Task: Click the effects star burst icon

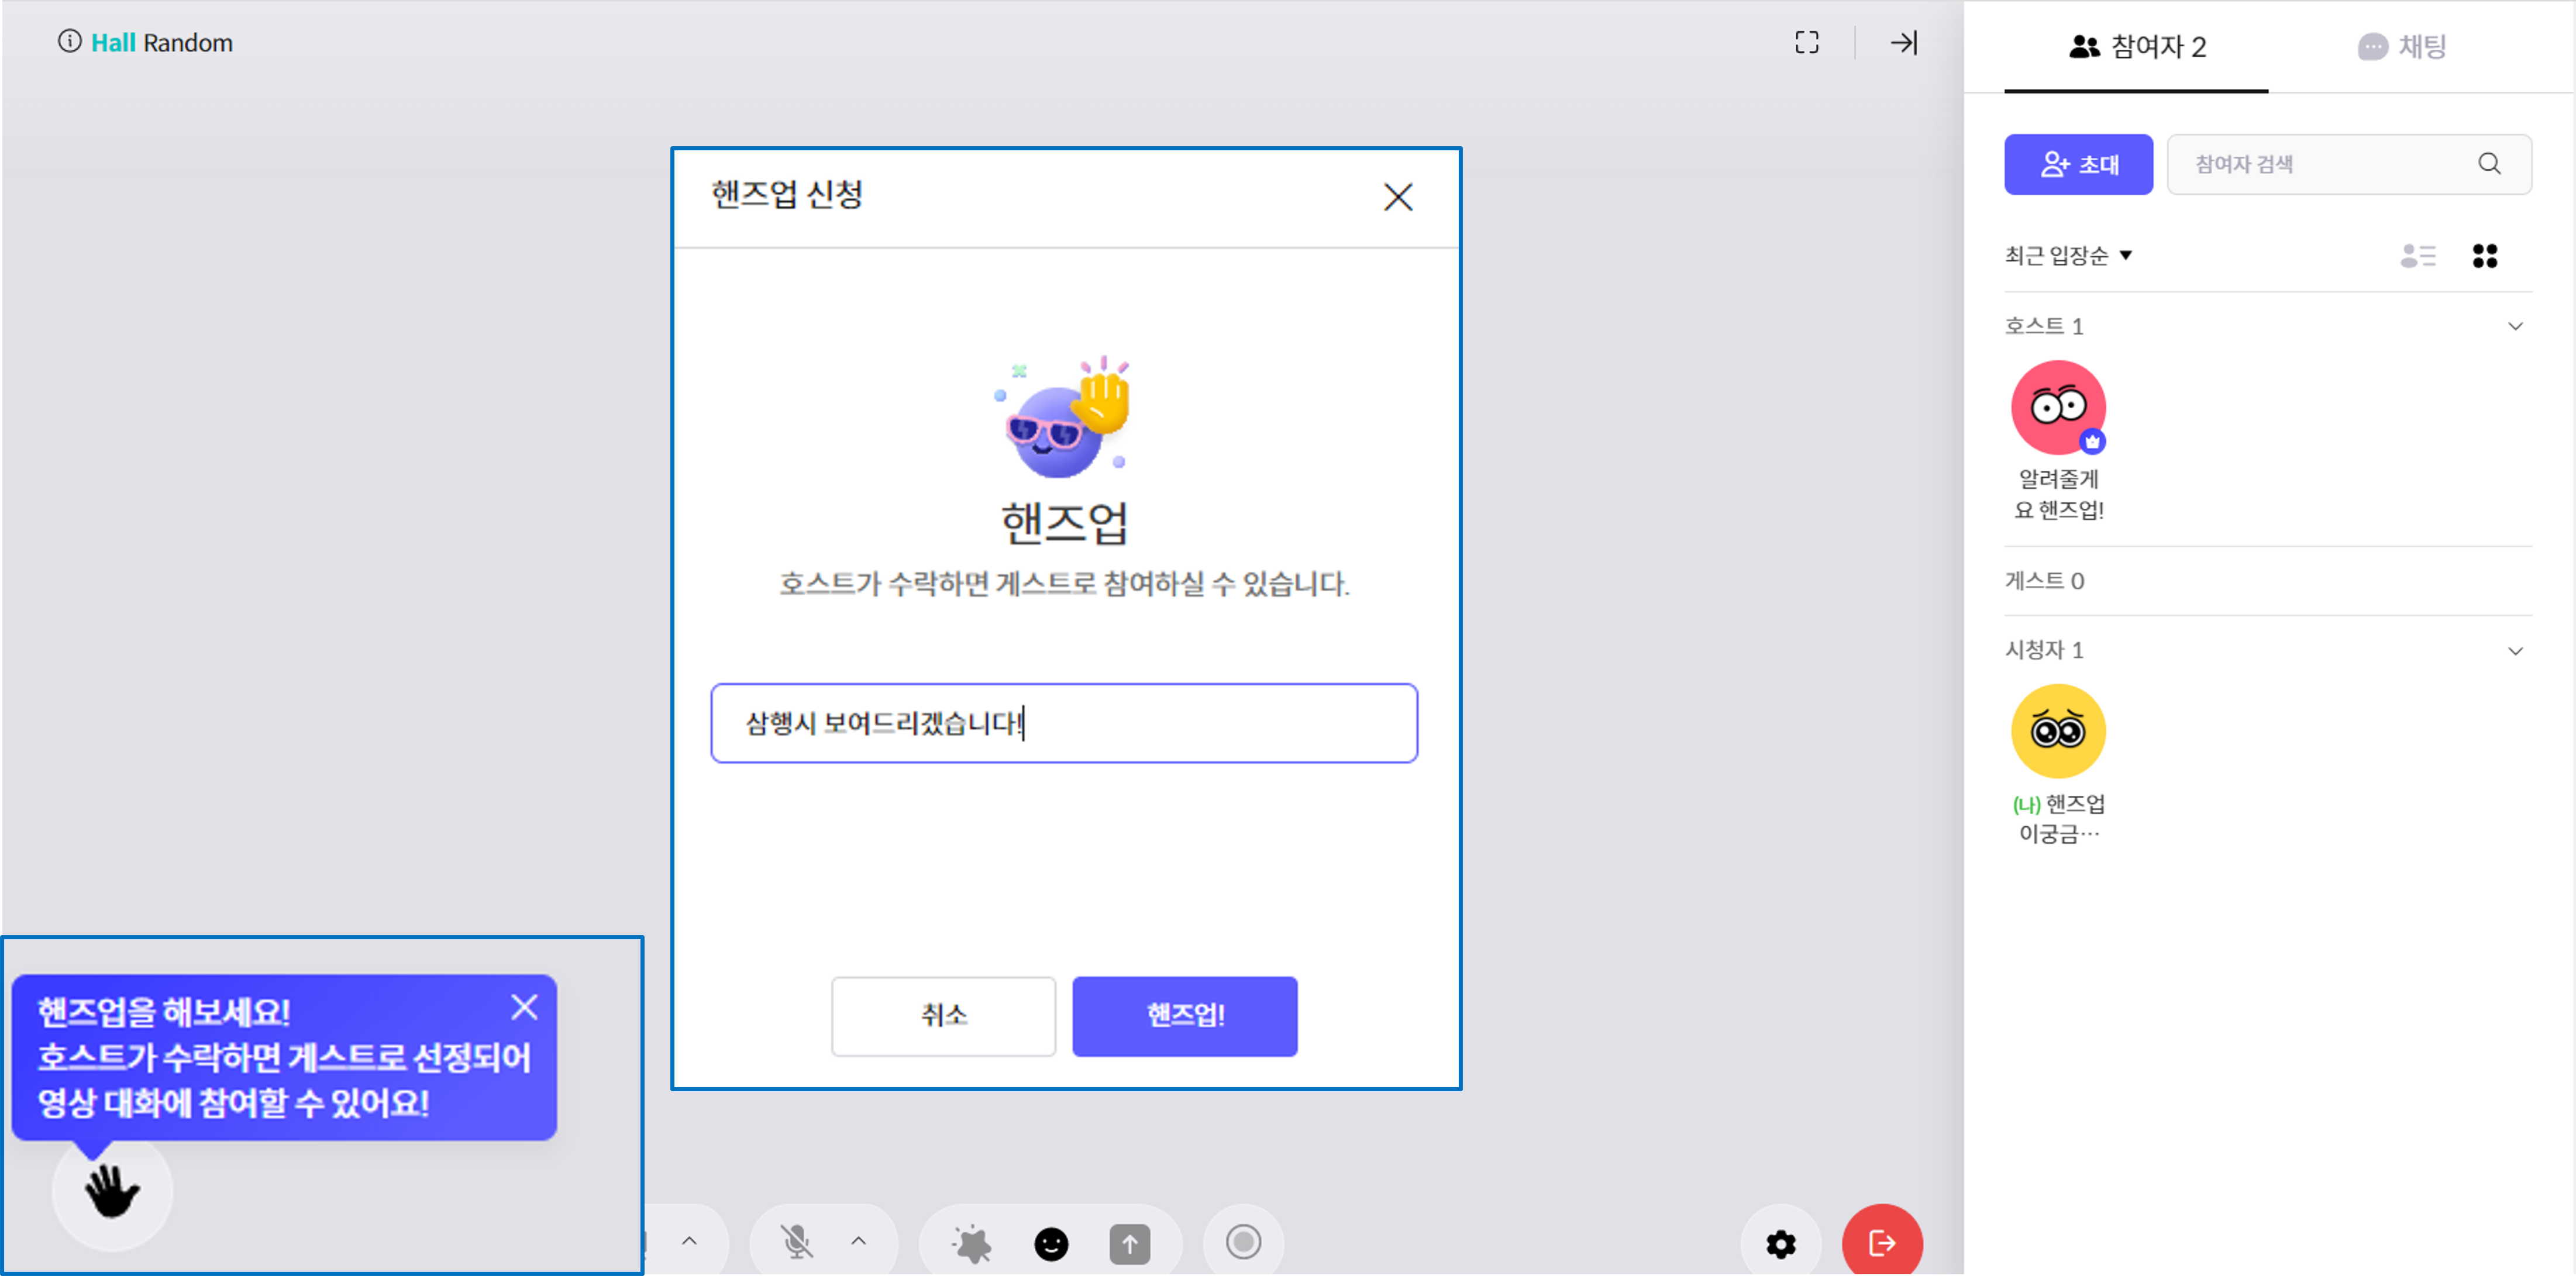Action: [971, 1243]
